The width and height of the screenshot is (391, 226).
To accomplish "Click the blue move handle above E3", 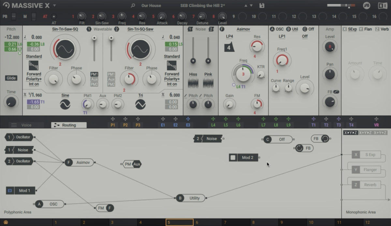I will [x=188, y=119].
